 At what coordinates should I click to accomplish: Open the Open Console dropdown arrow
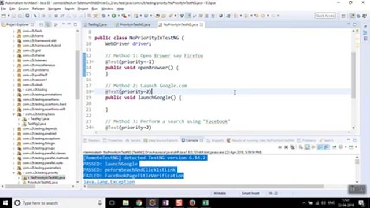(356, 147)
